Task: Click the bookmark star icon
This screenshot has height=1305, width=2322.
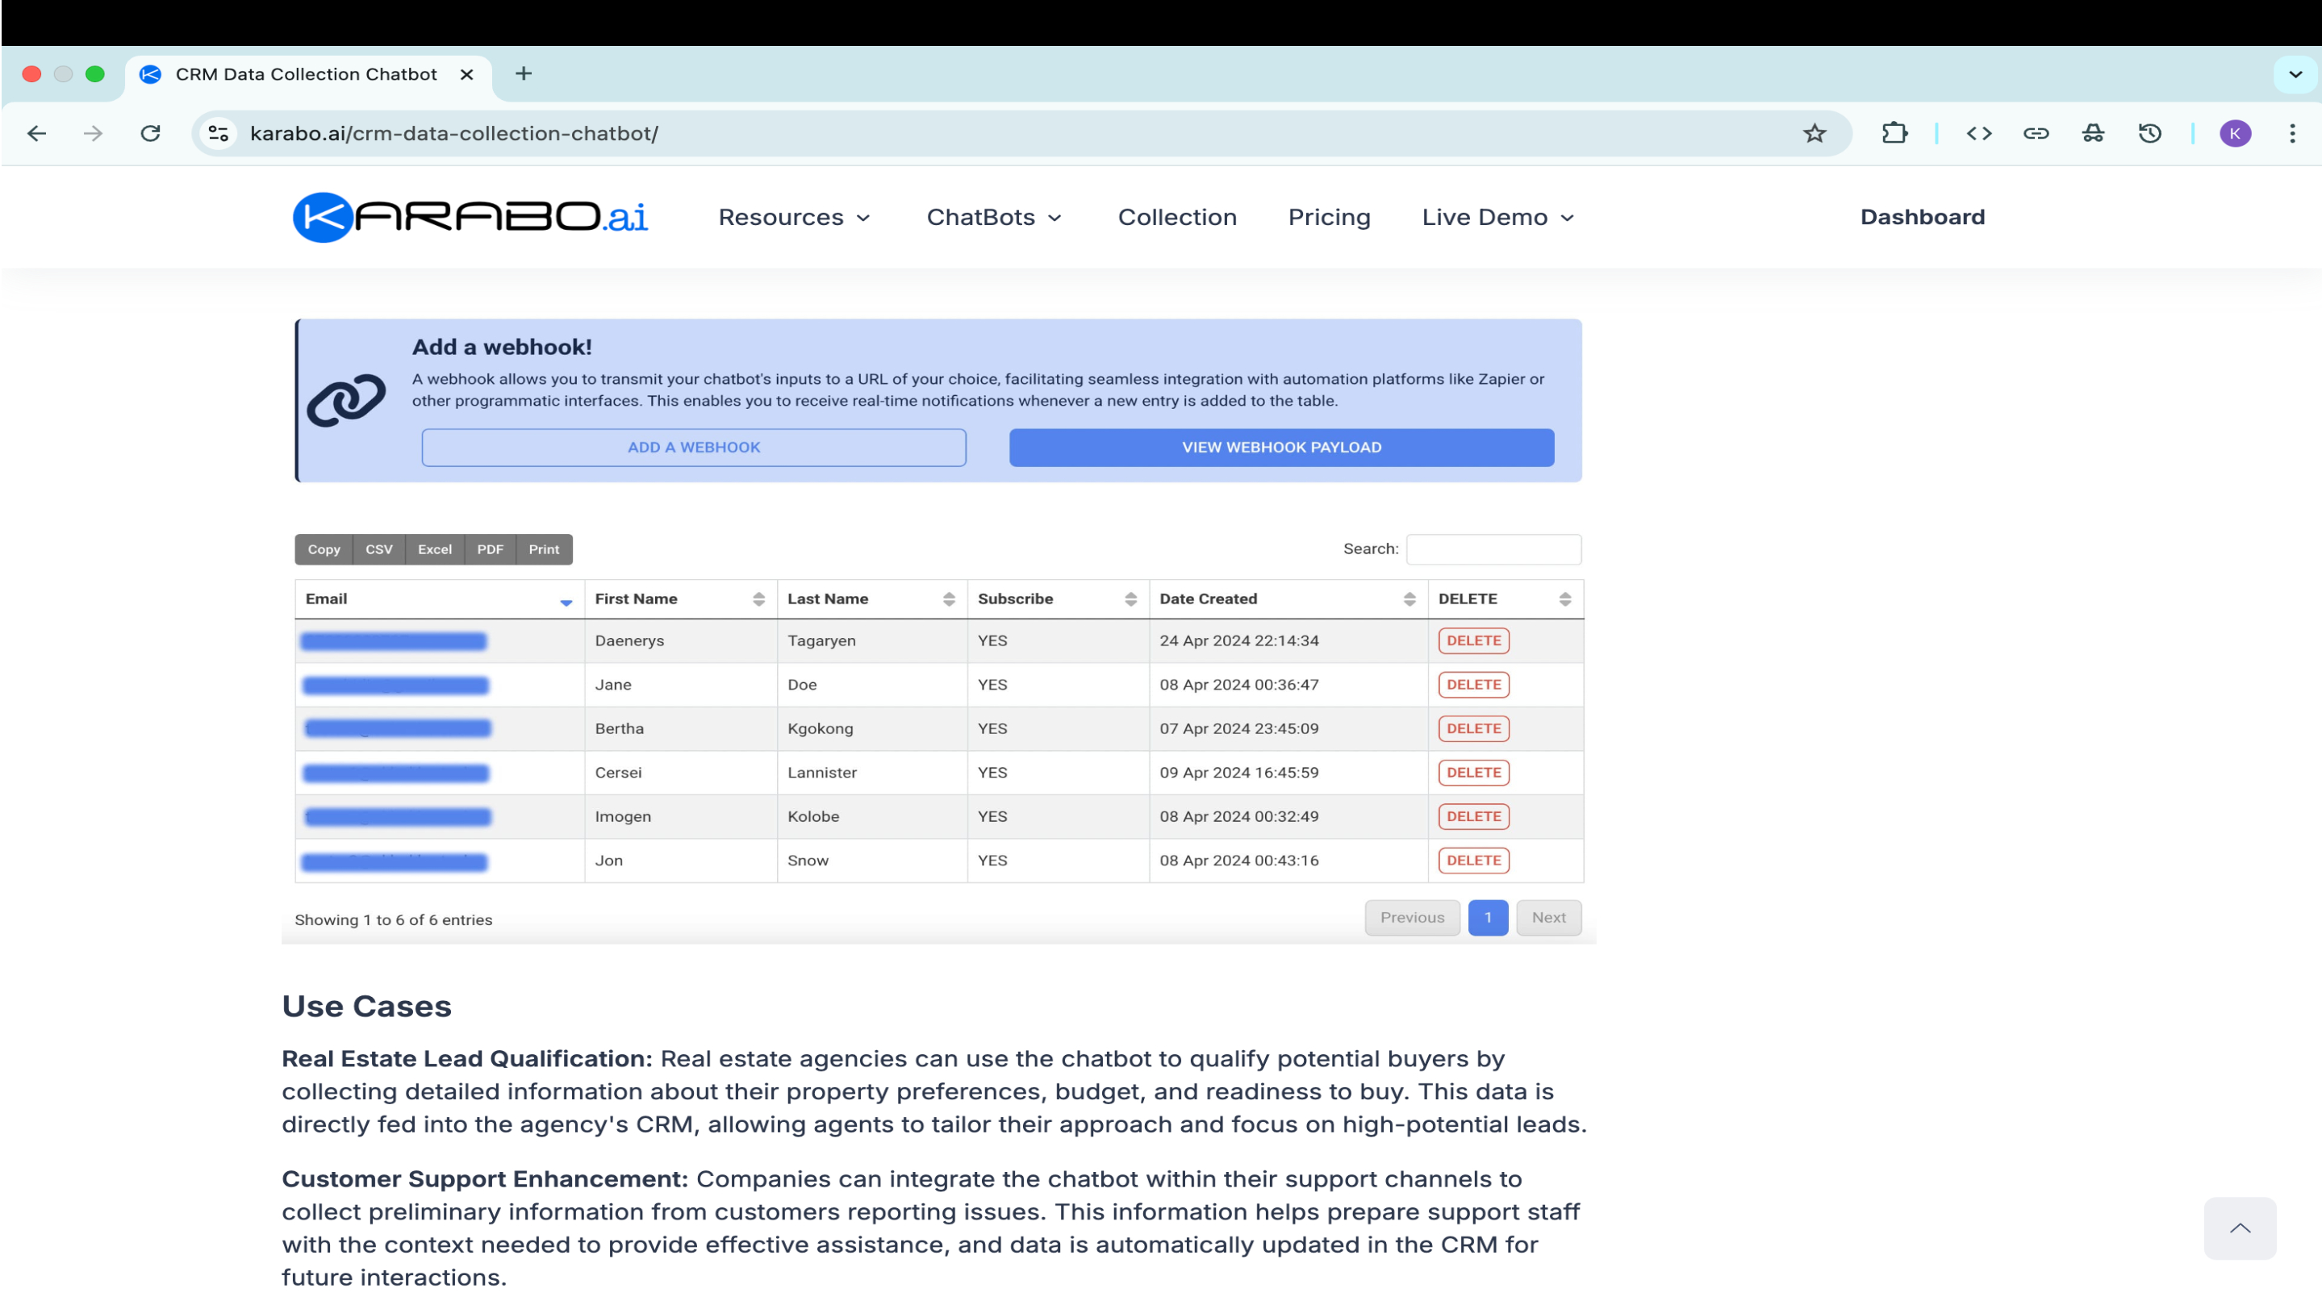Action: pos(1814,133)
